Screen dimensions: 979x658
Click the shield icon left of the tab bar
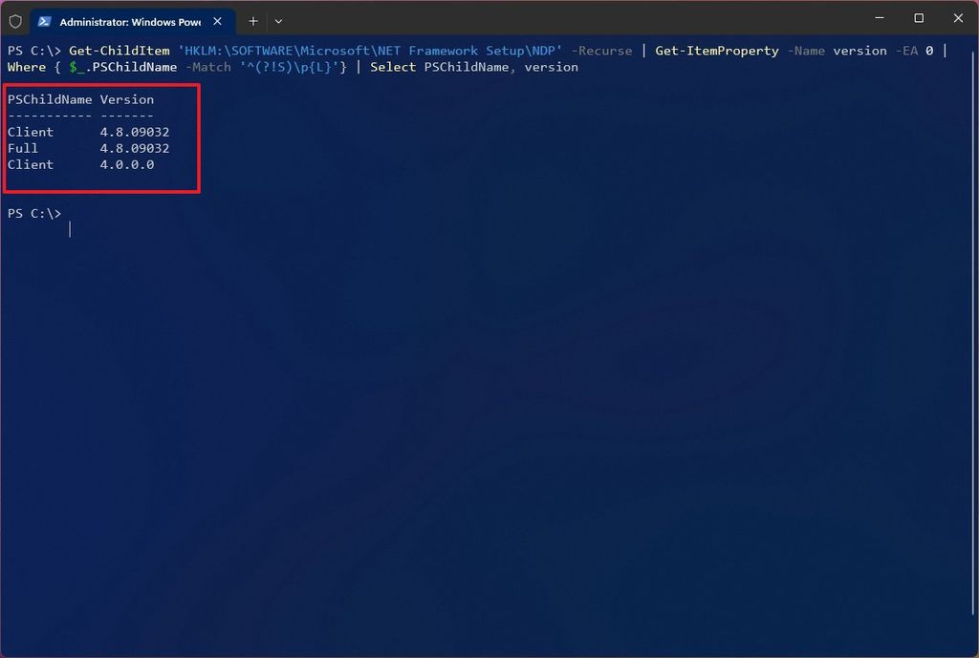13,20
